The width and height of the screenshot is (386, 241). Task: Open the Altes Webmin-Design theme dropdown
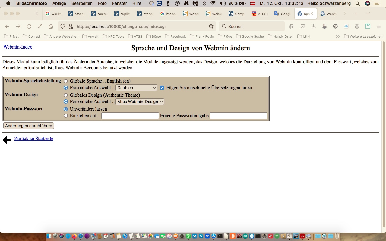(x=140, y=102)
